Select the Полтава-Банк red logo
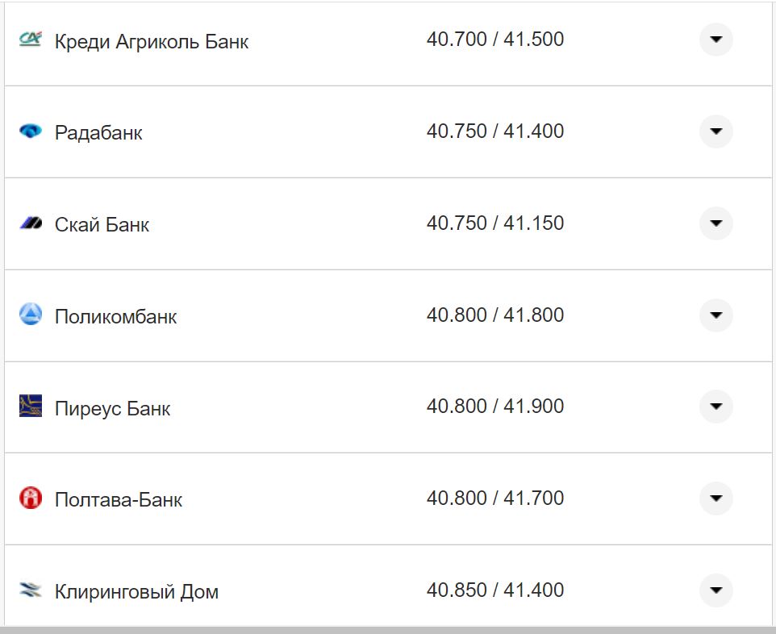The image size is (776, 634). click(x=31, y=498)
